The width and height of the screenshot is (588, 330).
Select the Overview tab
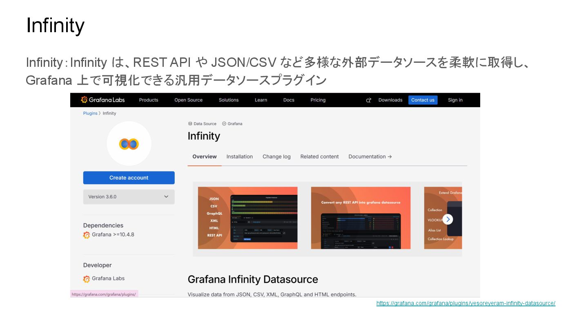tap(205, 157)
